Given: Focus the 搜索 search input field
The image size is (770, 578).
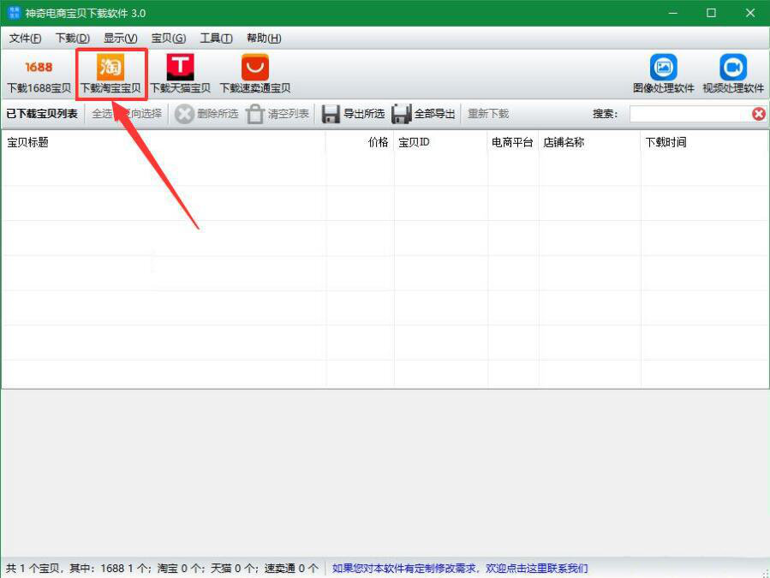Looking at the screenshot, I should tap(689, 114).
